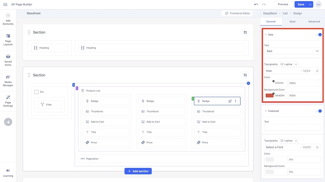Click the red DA4D41 background color swatch

[x=269, y=96]
